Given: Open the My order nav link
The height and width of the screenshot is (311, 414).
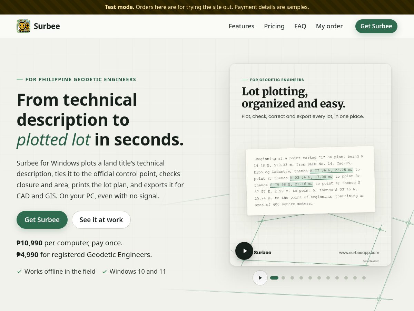Looking at the screenshot, I should 329,26.
